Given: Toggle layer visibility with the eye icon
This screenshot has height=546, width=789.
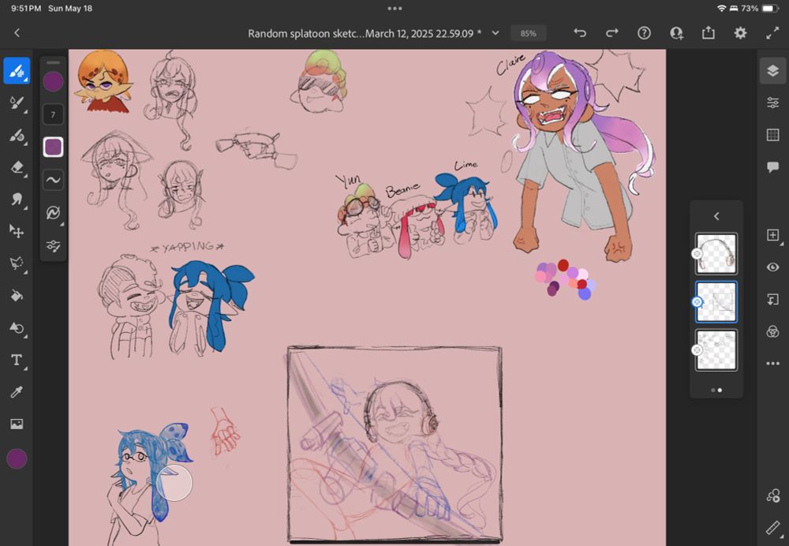Looking at the screenshot, I should (772, 267).
